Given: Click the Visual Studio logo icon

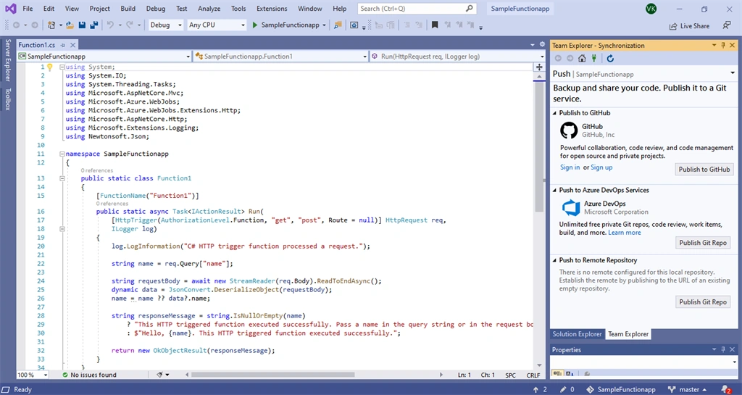Looking at the screenshot, I should coord(10,9).
